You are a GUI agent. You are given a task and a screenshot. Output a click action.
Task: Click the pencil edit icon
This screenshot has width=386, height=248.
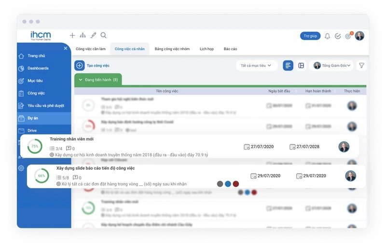click(93, 36)
